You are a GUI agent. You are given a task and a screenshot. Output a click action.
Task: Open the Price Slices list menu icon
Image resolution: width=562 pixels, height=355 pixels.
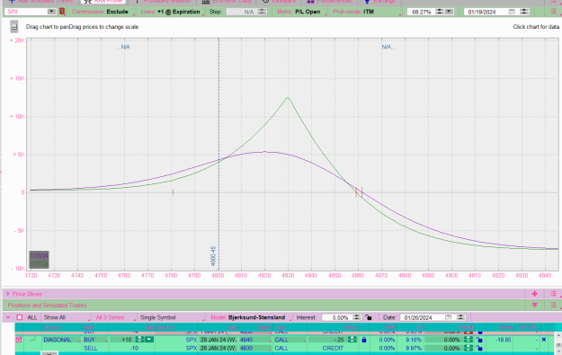(553, 294)
